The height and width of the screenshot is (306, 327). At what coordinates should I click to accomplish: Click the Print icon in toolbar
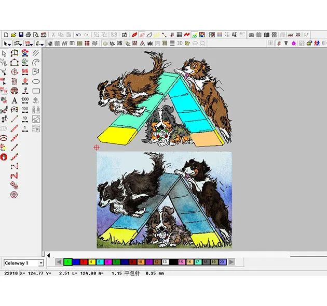tap(29, 35)
